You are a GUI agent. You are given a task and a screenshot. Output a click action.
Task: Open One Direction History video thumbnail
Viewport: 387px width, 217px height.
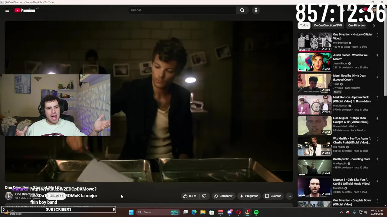pos(314,42)
